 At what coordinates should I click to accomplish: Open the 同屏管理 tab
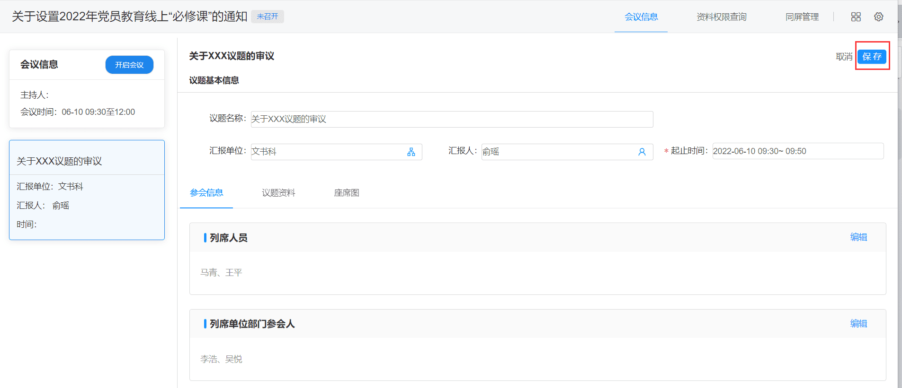click(802, 17)
